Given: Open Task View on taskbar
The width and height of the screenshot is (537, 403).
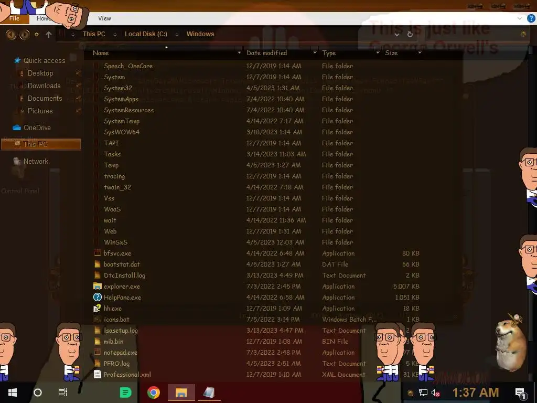Looking at the screenshot, I should point(63,393).
